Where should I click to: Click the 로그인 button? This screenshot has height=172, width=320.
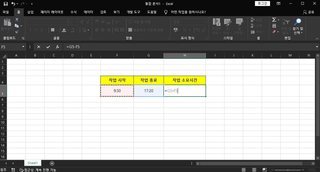[x=263, y=3]
